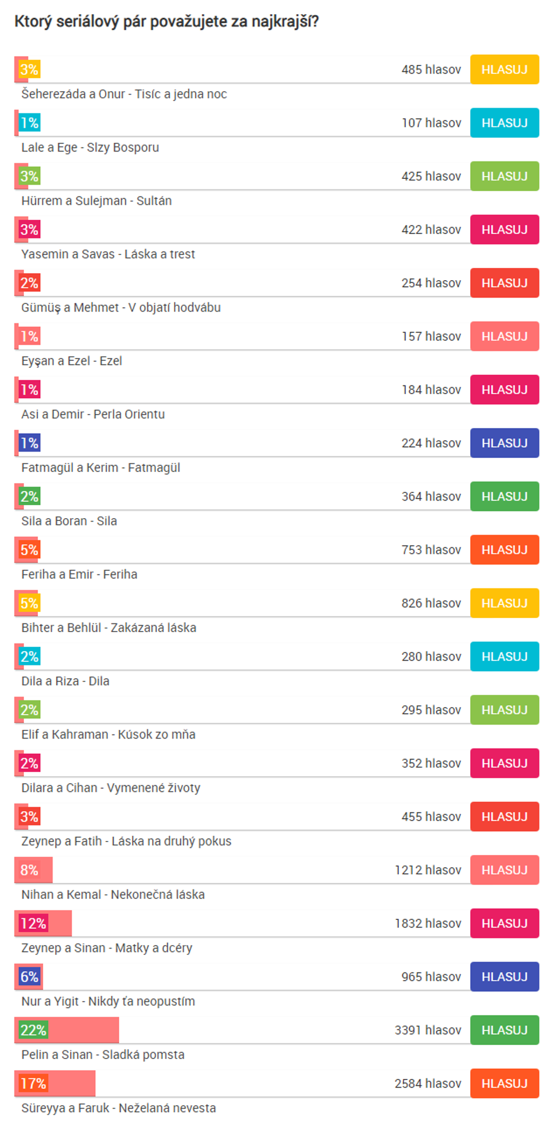Viewport: 560px width, 1138px height.
Task: Click the poll question heading
Action: coord(166,22)
